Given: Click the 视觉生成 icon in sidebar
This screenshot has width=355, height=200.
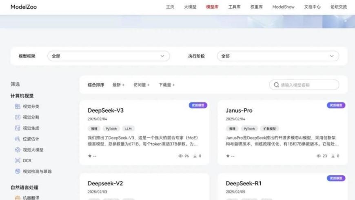Looking at the screenshot, I should [x=18, y=128].
